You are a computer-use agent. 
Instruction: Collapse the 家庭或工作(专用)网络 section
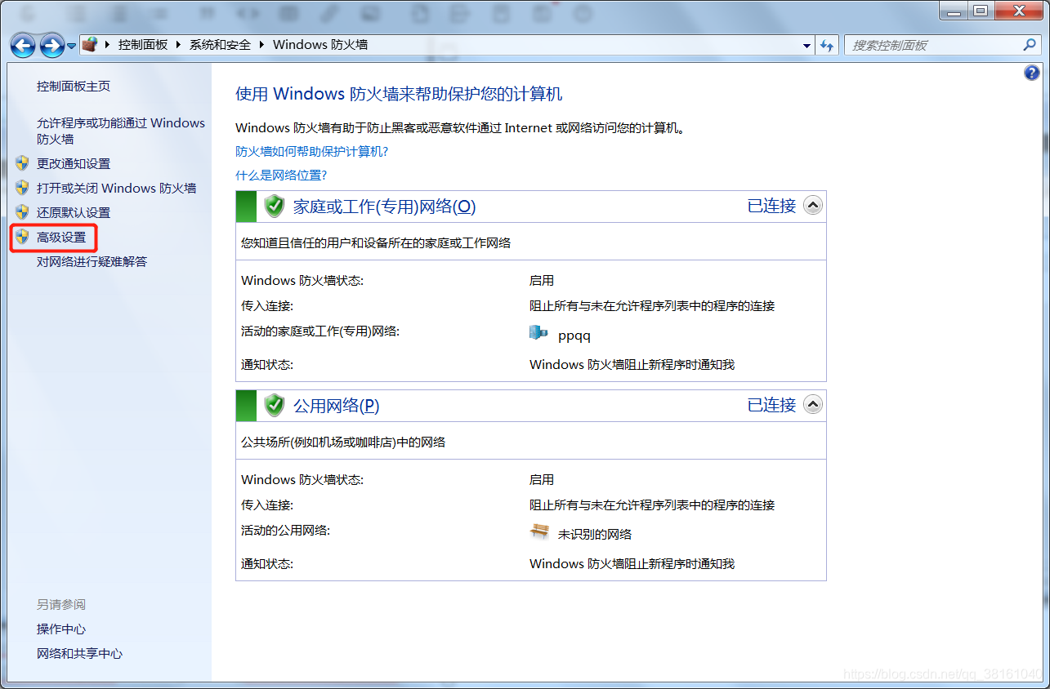(x=812, y=205)
